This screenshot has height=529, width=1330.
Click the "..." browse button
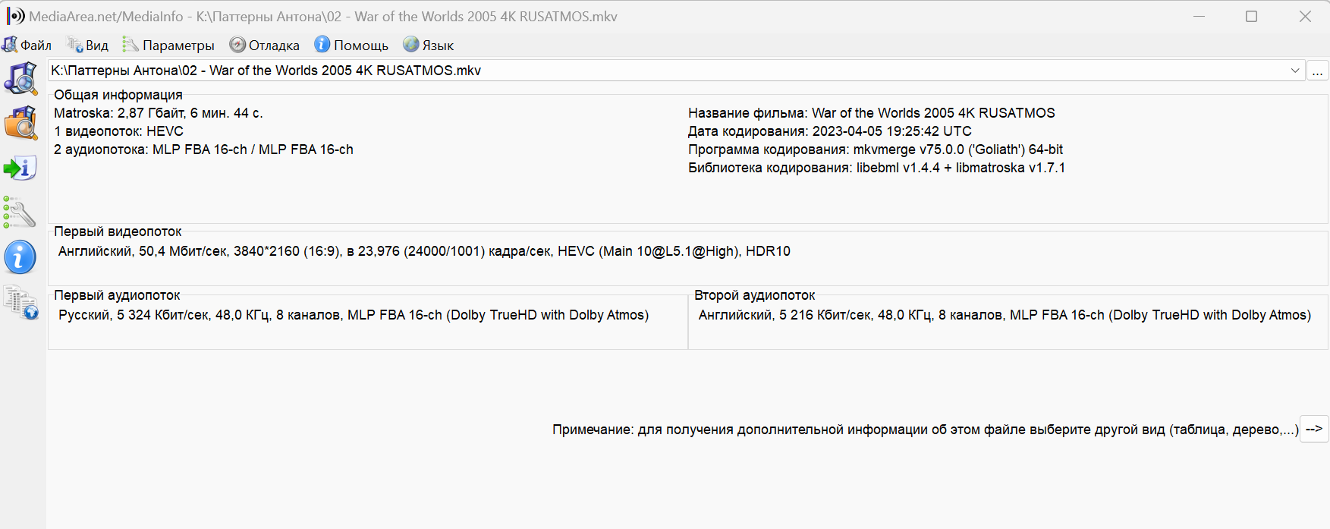1317,71
